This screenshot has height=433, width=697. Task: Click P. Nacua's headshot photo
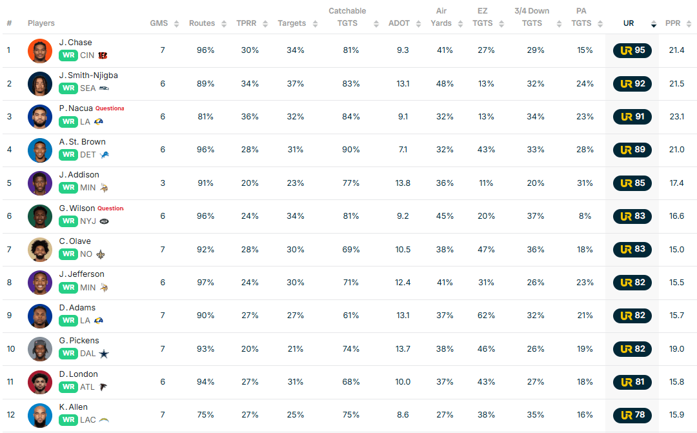tap(40, 117)
